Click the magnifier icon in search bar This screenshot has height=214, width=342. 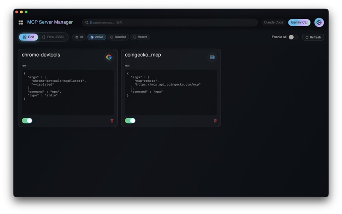[87, 23]
